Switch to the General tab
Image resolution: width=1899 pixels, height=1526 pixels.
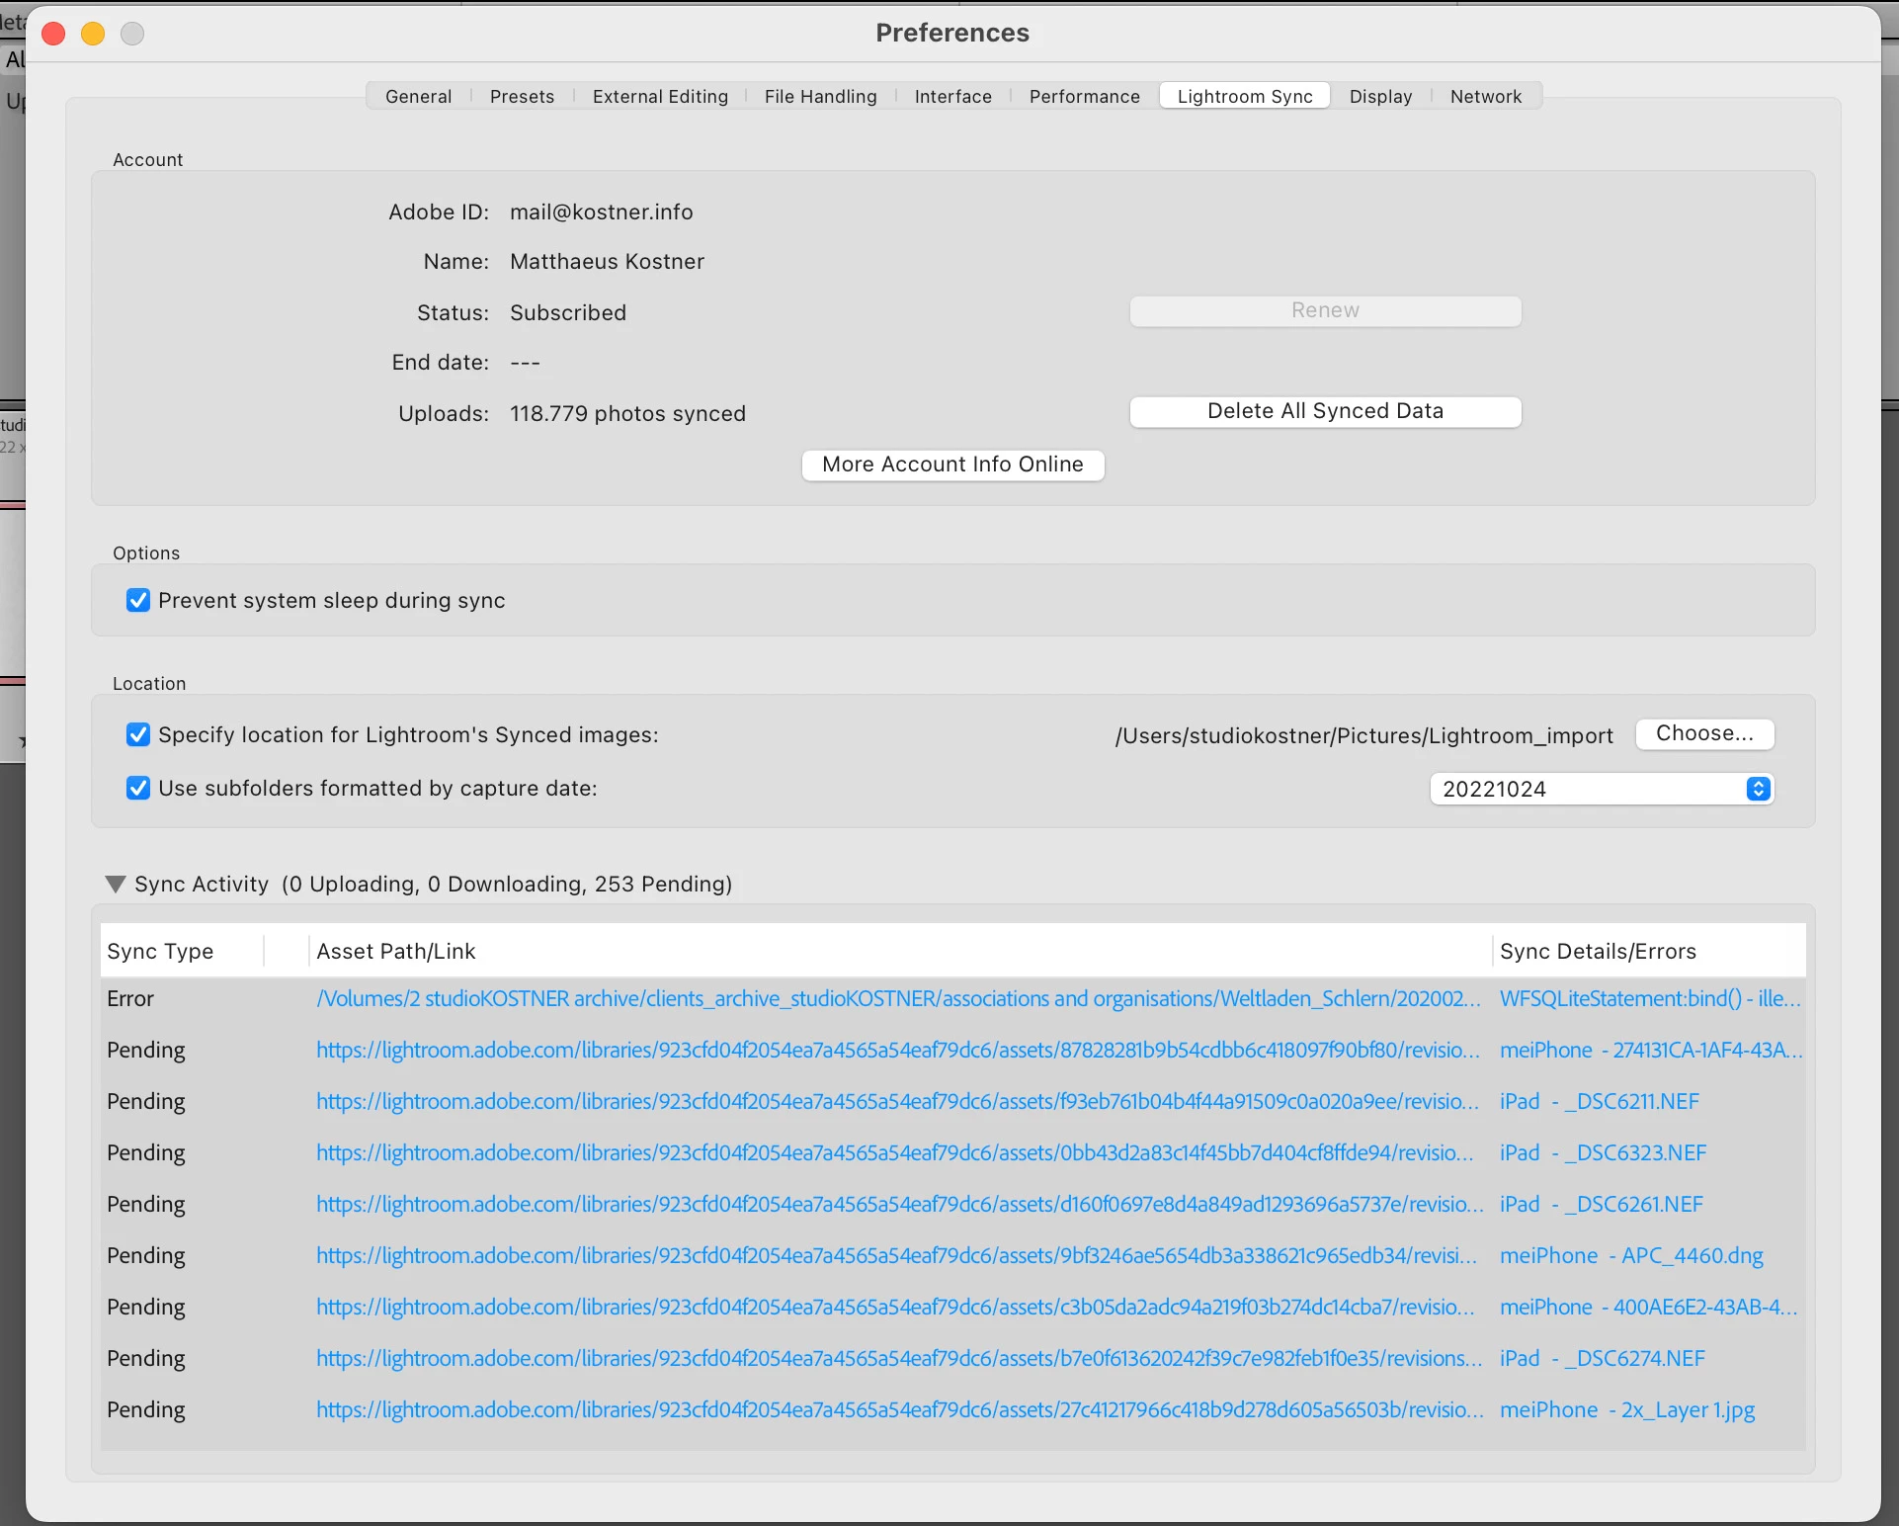click(418, 97)
